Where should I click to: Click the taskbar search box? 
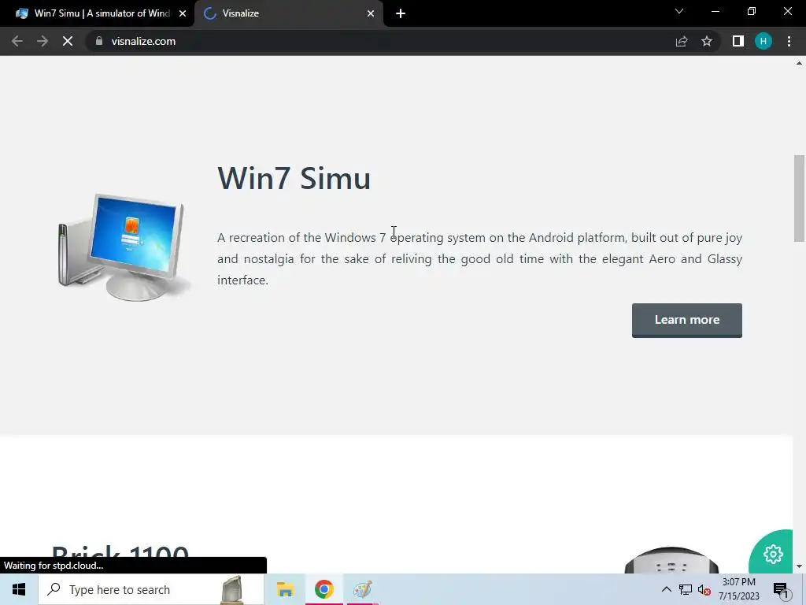151,589
